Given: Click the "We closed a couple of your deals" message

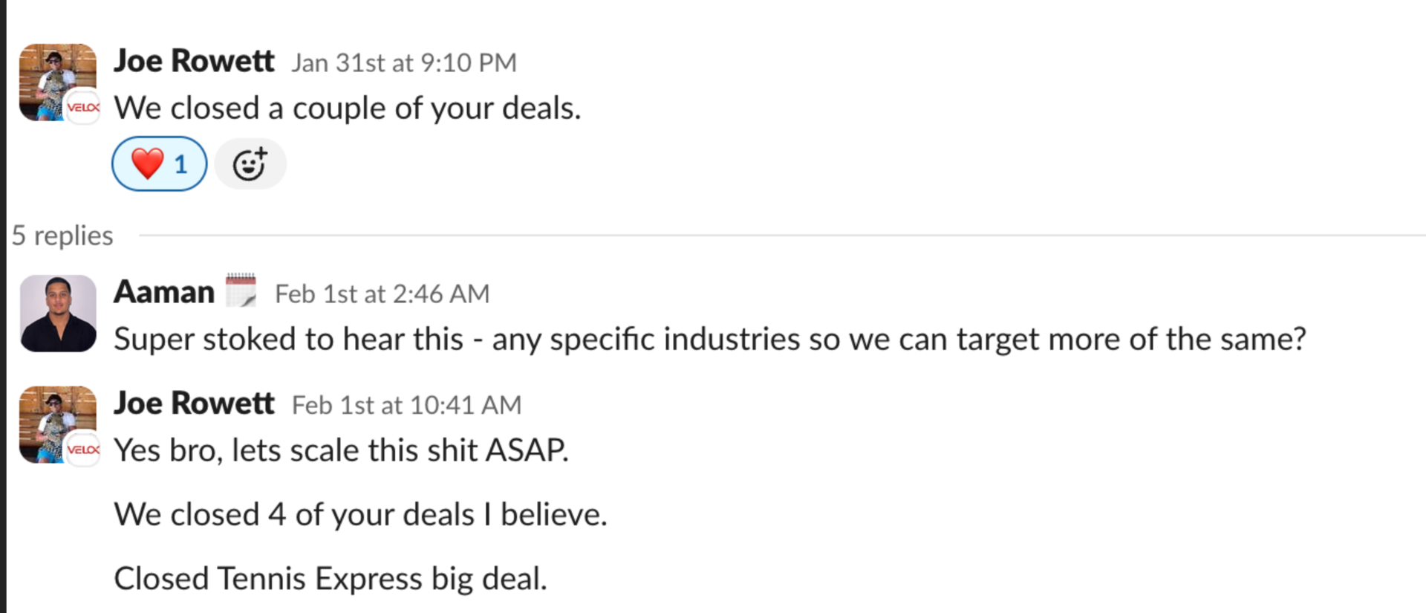Looking at the screenshot, I should [347, 108].
